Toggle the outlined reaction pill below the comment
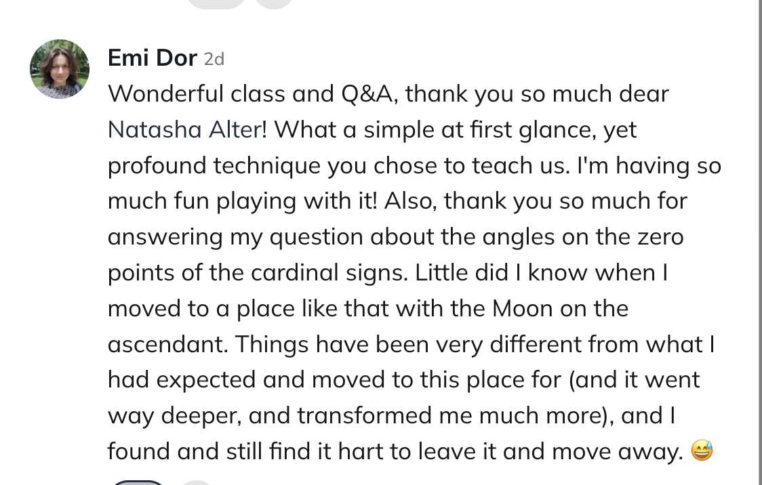 click(x=138, y=482)
